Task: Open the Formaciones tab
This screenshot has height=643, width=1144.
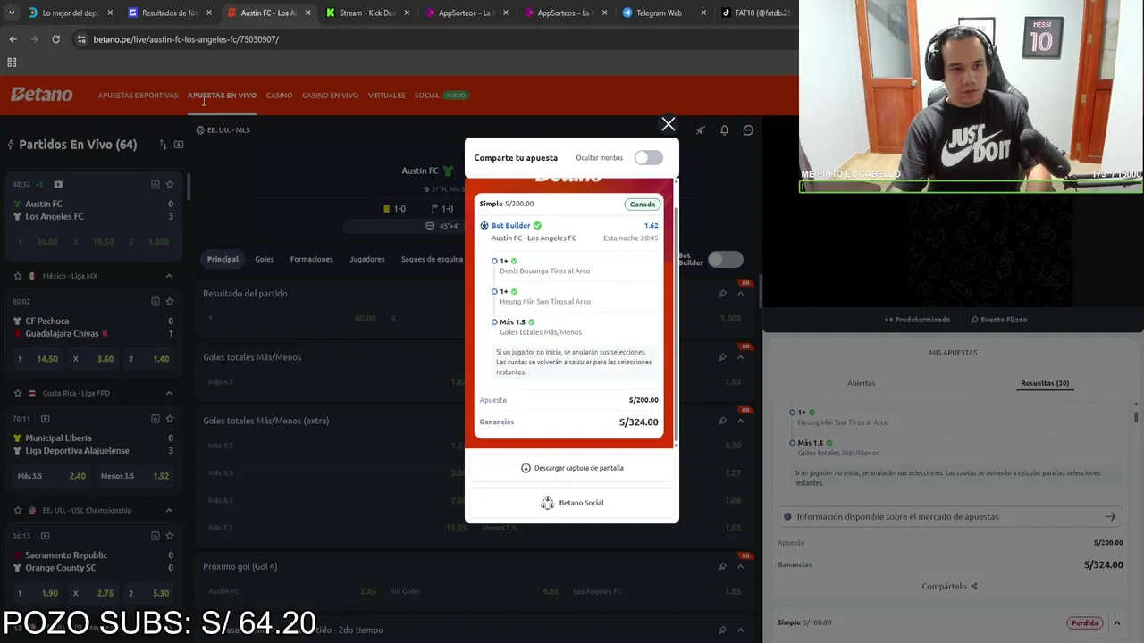Action: point(311,259)
